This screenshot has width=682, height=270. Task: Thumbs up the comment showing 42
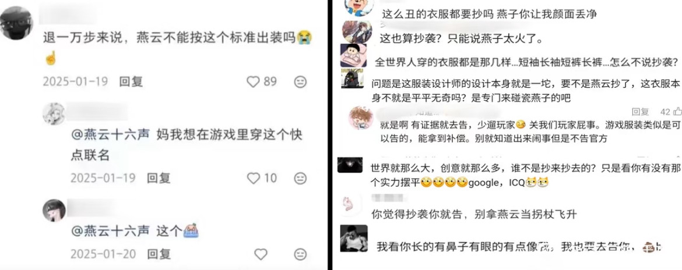(x=677, y=112)
